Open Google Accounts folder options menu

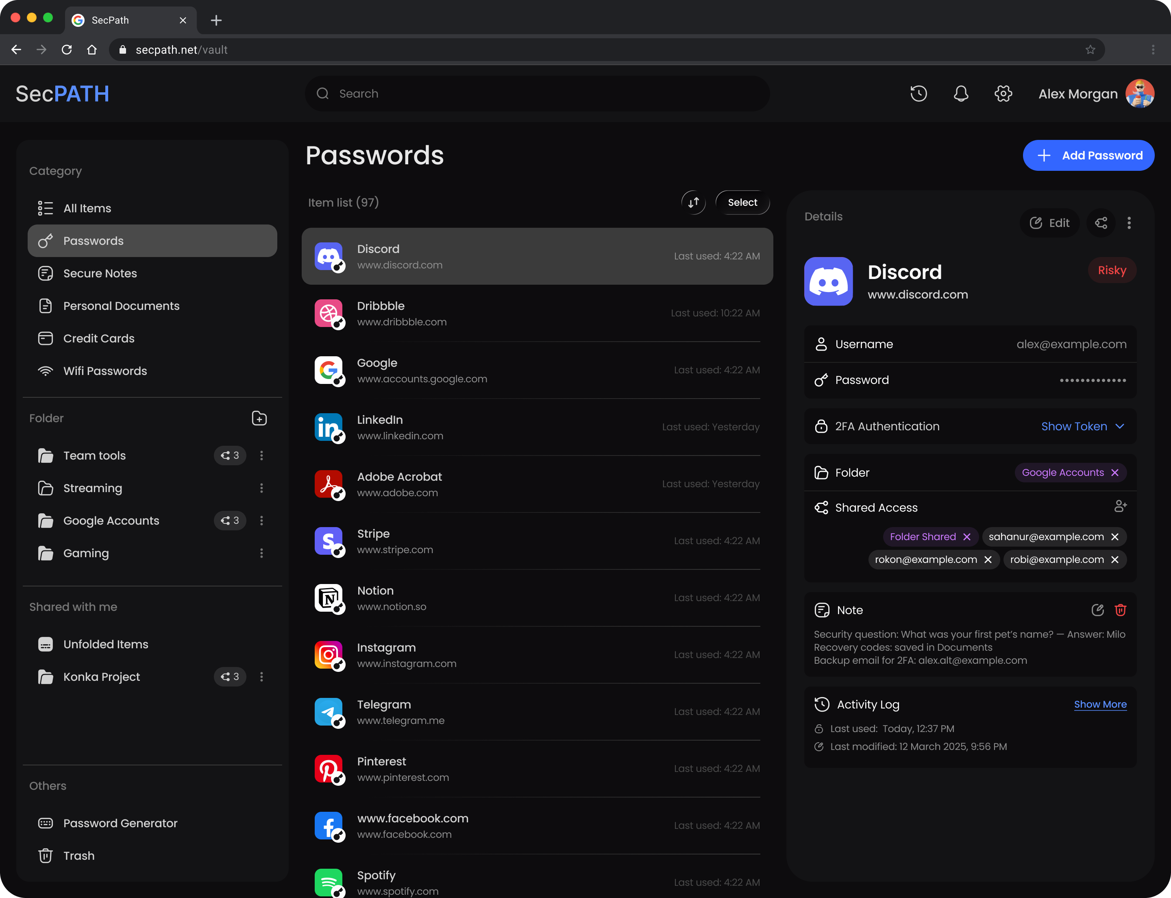point(261,521)
